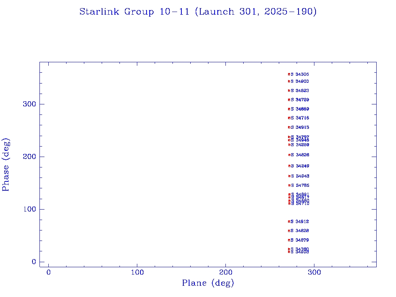
Task: Select the S 34259 text label
Action: click(300, 145)
